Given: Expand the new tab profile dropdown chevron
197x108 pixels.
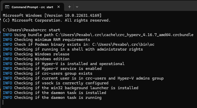Looking at the screenshot, I should click(x=77, y=7).
